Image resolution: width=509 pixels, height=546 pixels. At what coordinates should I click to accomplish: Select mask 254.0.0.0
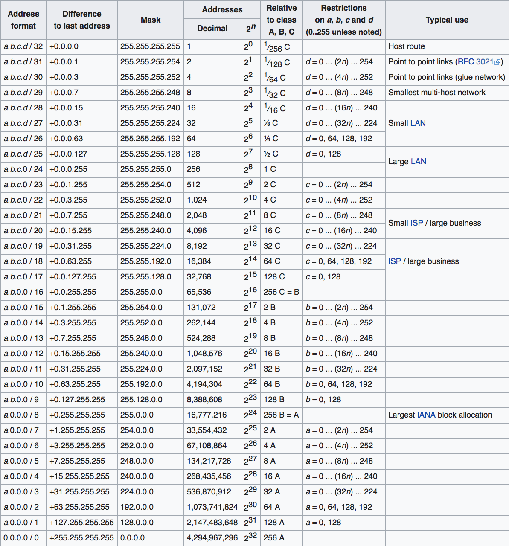pyautogui.click(x=151, y=430)
